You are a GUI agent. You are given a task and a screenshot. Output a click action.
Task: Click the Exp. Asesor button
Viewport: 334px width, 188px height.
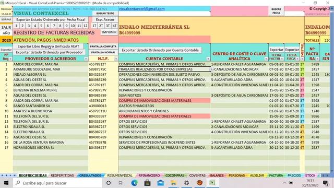105,19
